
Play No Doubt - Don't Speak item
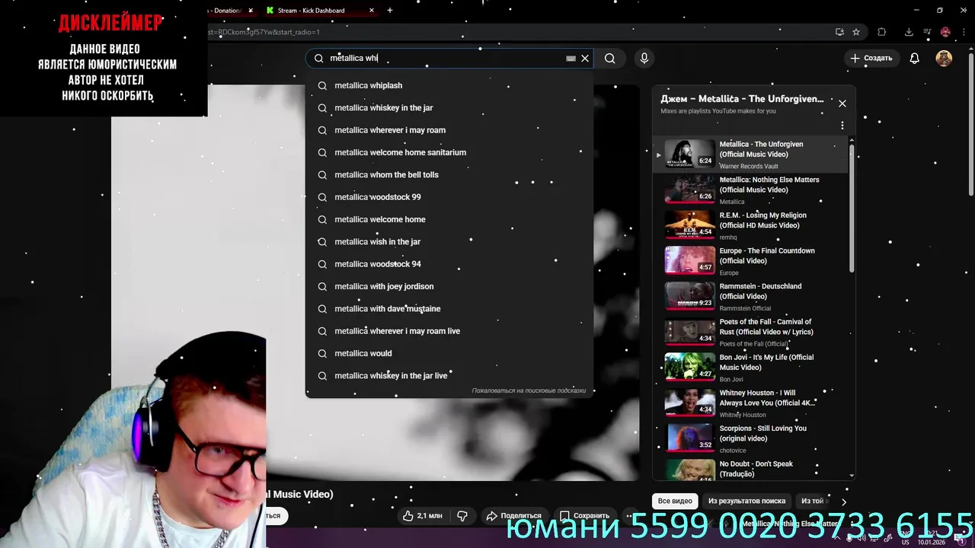(x=750, y=470)
